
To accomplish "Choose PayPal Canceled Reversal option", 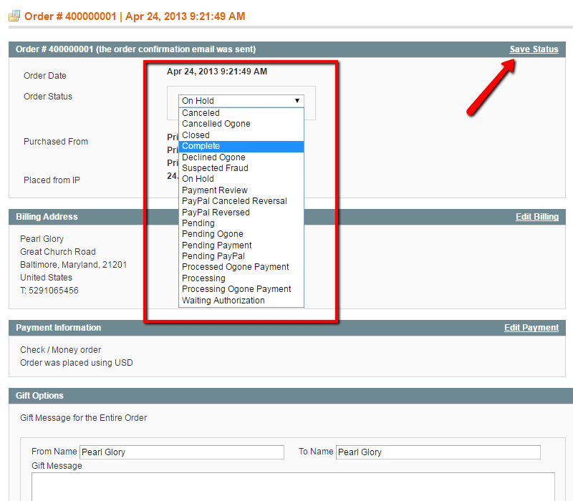I will (234, 201).
